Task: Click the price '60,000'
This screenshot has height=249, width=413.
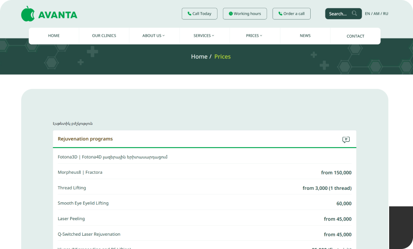Action: pyautogui.click(x=344, y=204)
